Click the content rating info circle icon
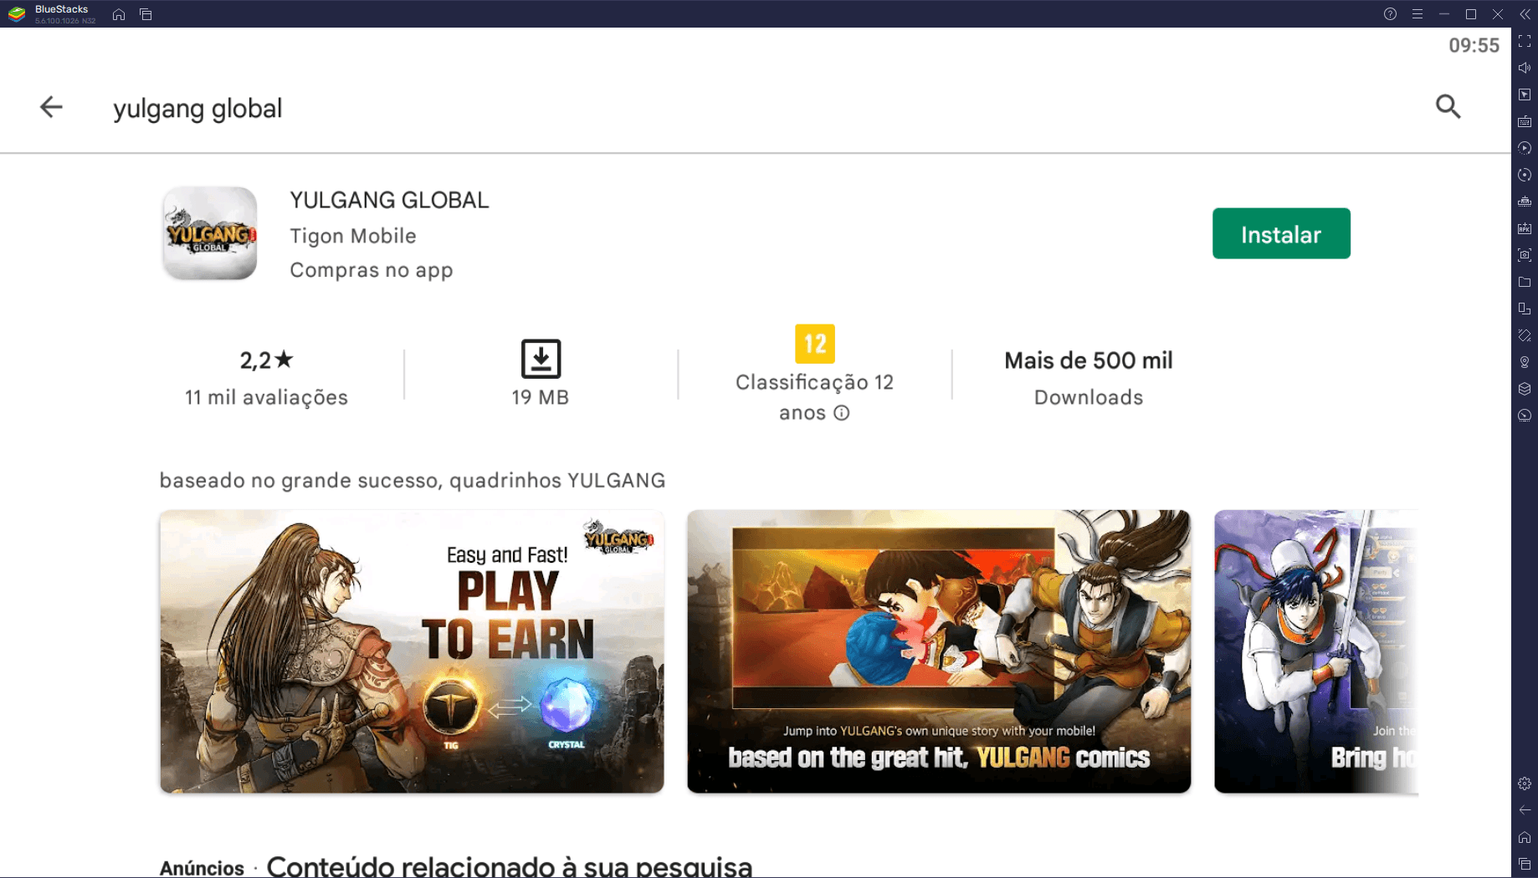The height and width of the screenshot is (878, 1538). [x=842, y=413]
